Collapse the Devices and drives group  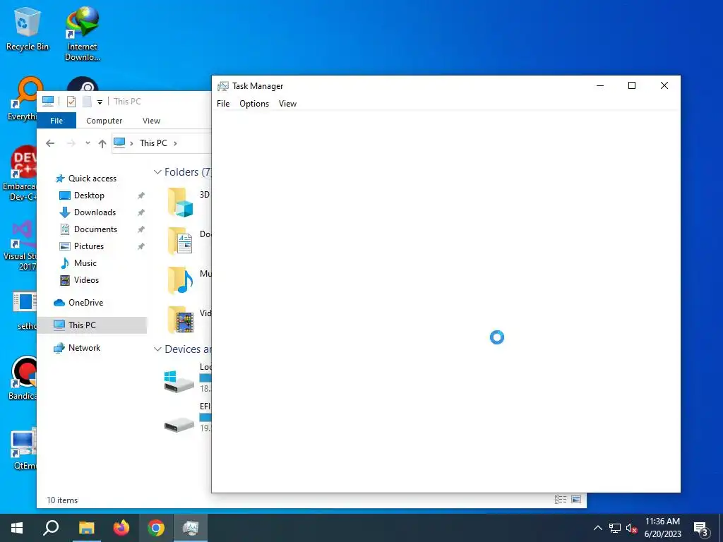(x=157, y=349)
